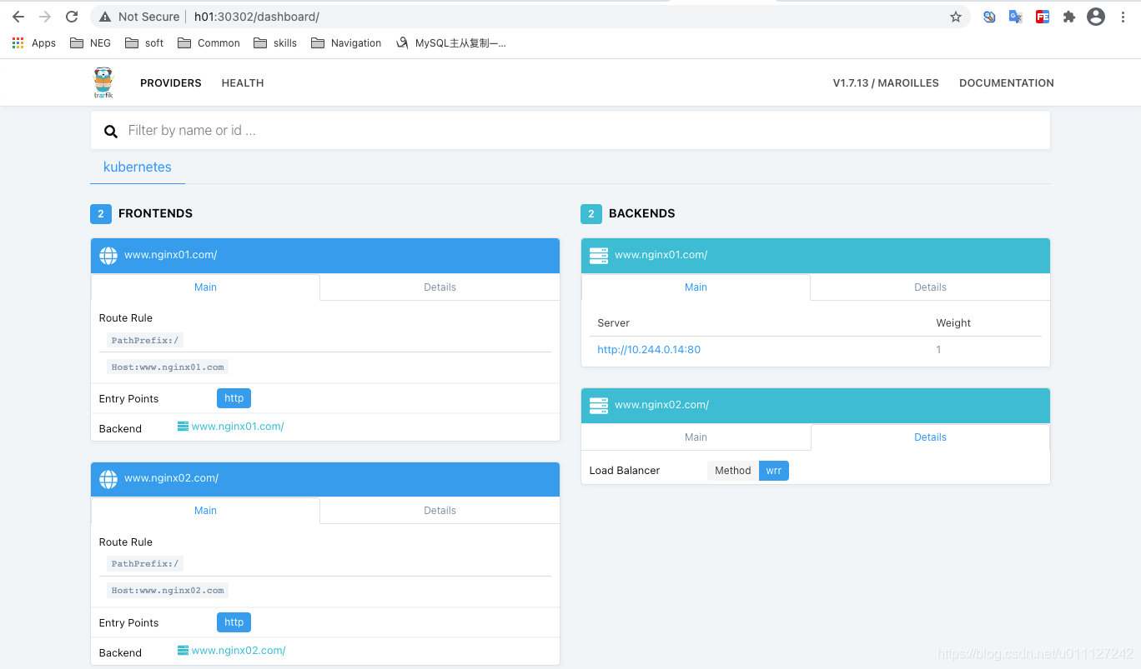Viewport: 1141px width, 669px height.
Task: Select Main tab of www.nginx01.com backend
Action: pos(696,287)
